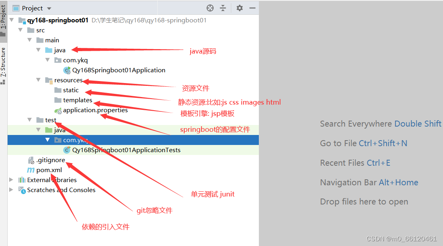Select the highlighted com.ykq test package row

[74, 140]
